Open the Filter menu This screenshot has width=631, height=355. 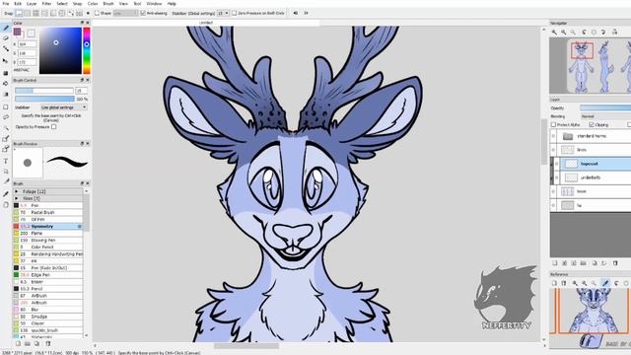[46, 4]
